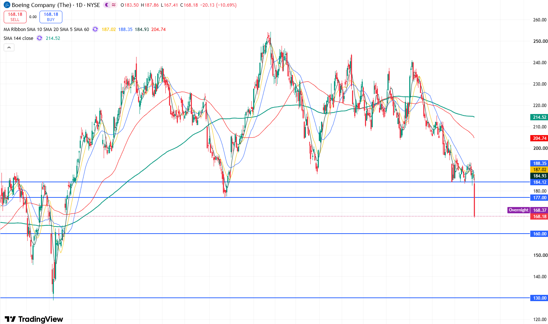Click the yellow 187.02 legend value

[x=109, y=30]
